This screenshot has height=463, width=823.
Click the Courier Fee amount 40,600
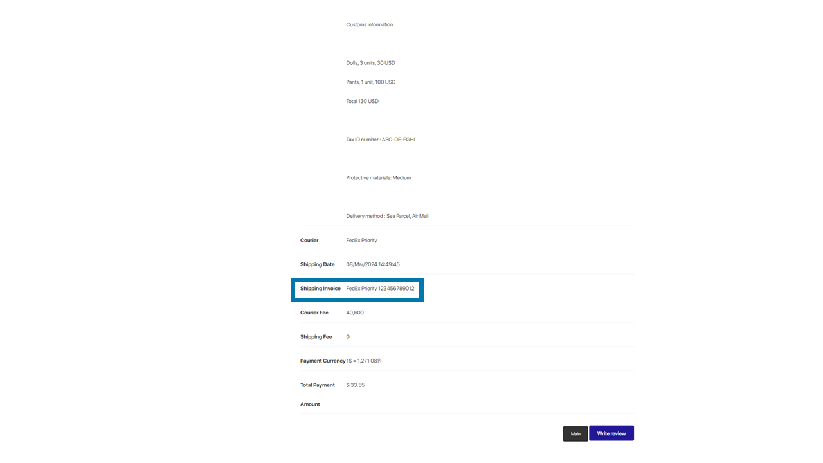tap(355, 313)
